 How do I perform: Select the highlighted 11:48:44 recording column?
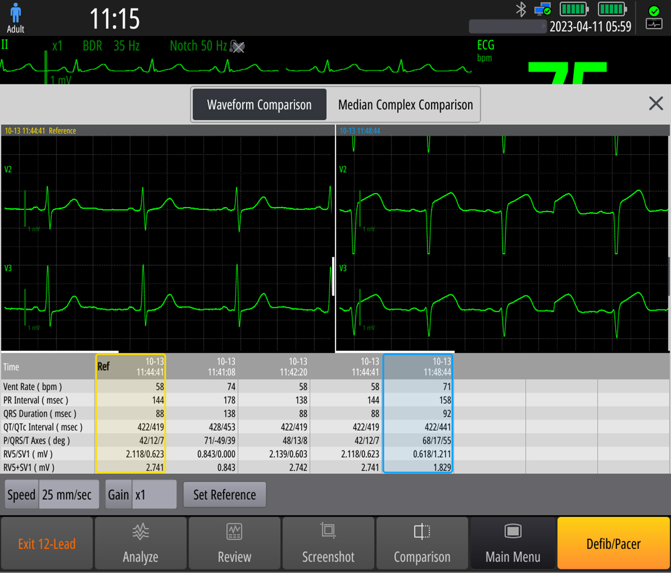[x=418, y=367]
